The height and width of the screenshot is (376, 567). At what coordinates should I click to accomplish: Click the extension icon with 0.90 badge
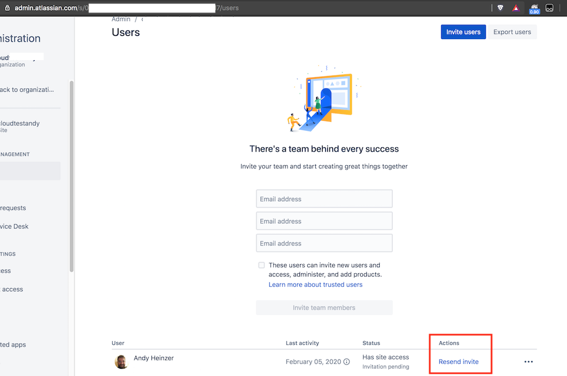click(534, 8)
